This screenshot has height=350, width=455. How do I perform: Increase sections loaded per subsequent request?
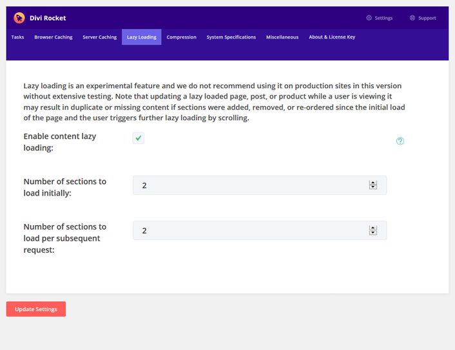[x=373, y=228]
